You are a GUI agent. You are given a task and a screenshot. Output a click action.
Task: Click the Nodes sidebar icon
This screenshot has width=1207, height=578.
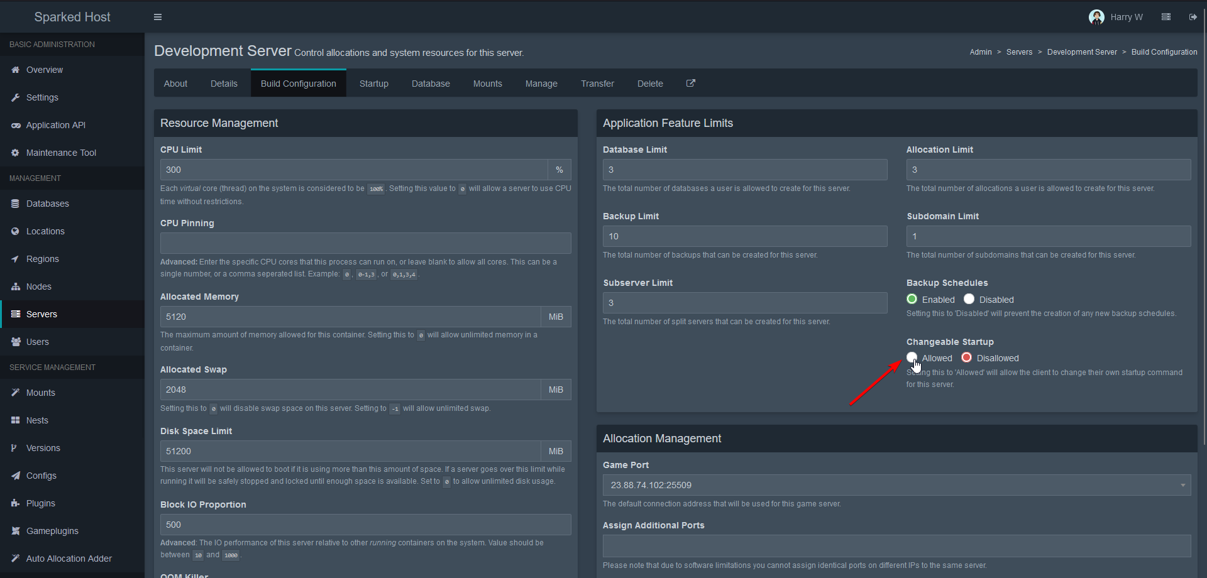click(x=14, y=286)
